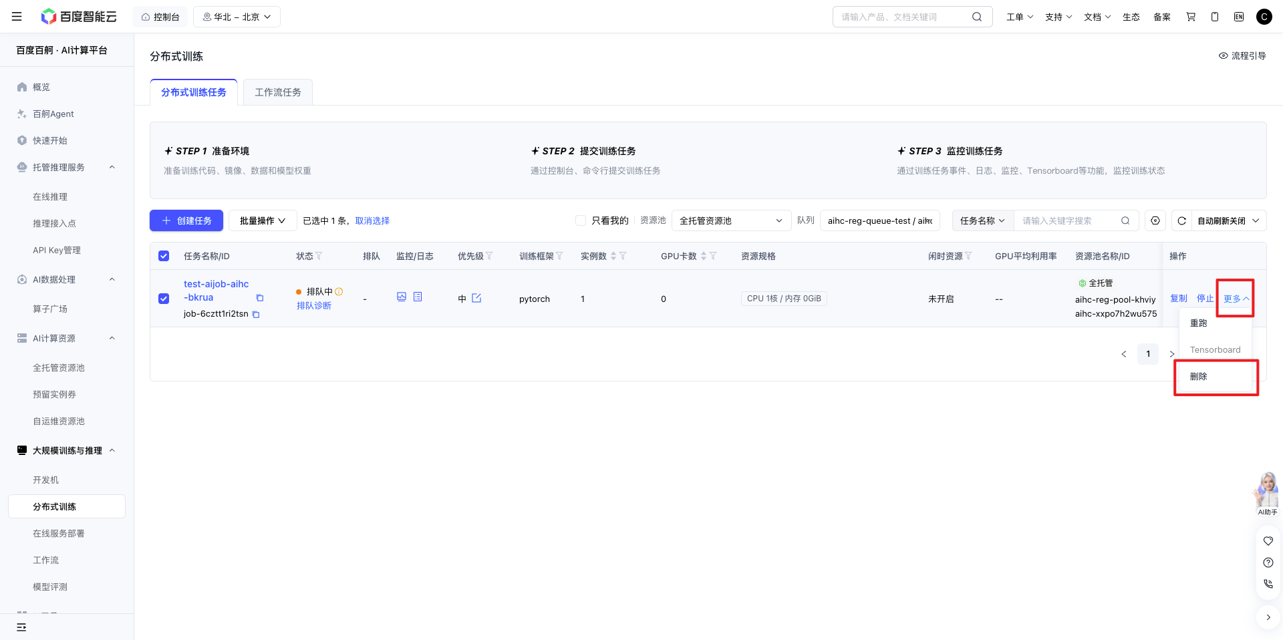The width and height of the screenshot is (1283, 640).
Task: Show the 流程引导 guide toggle
Action: 1242,55
